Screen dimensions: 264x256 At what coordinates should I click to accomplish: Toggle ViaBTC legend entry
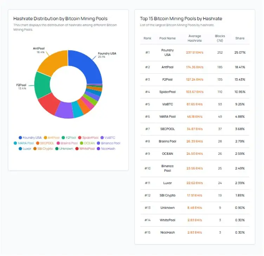click(108, 138)
